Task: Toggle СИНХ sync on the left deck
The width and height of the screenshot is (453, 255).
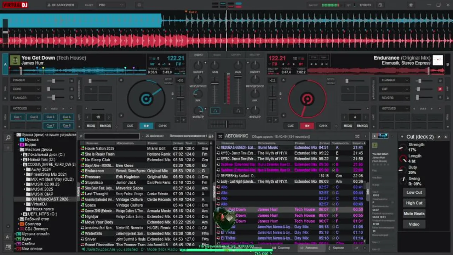Action: (x=162, y=126)
